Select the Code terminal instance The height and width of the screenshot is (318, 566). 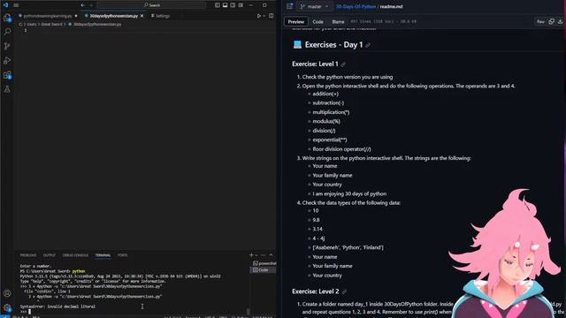[263, 269]
